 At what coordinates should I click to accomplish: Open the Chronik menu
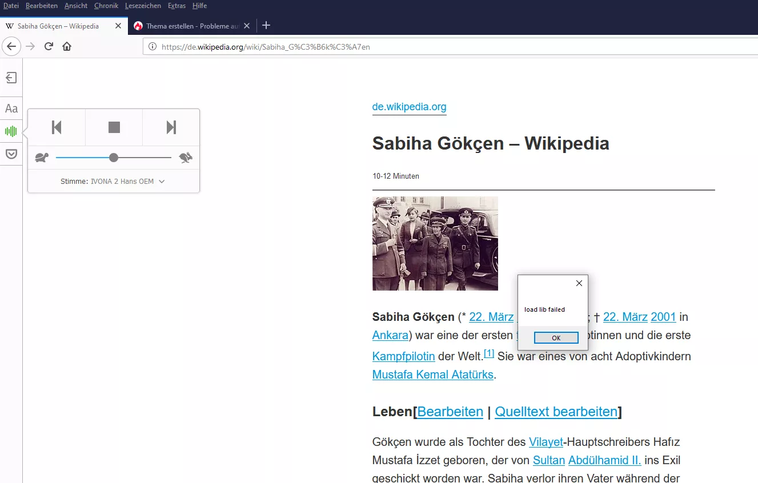pos(106,6)
